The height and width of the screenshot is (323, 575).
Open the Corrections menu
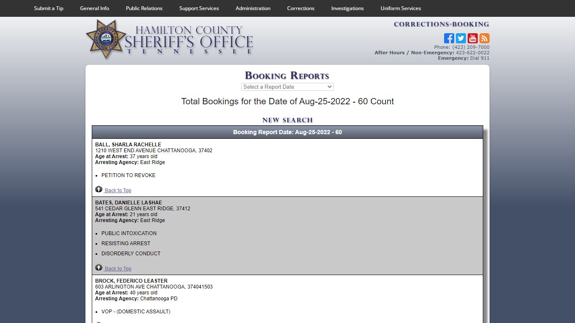point(301,8)
